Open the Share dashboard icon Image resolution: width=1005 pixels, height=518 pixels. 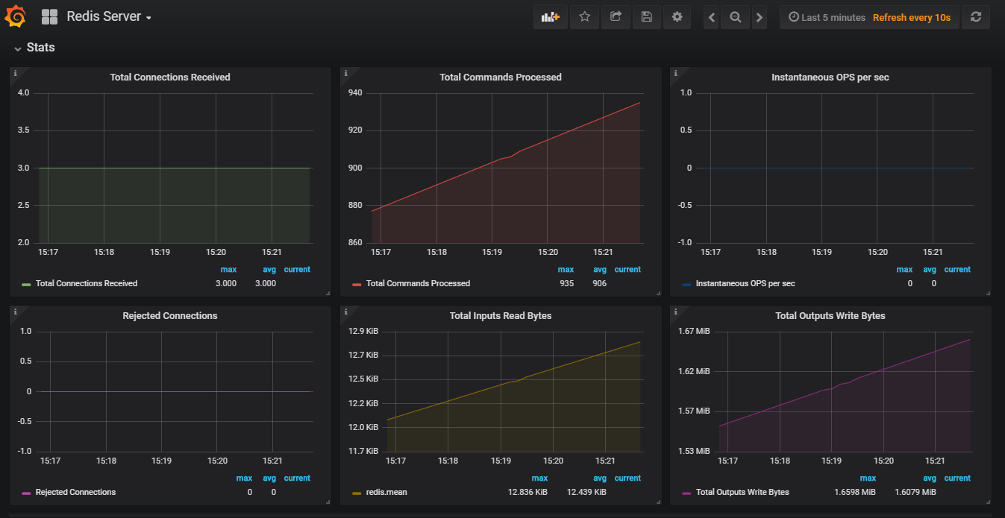(x=616, y=17)
